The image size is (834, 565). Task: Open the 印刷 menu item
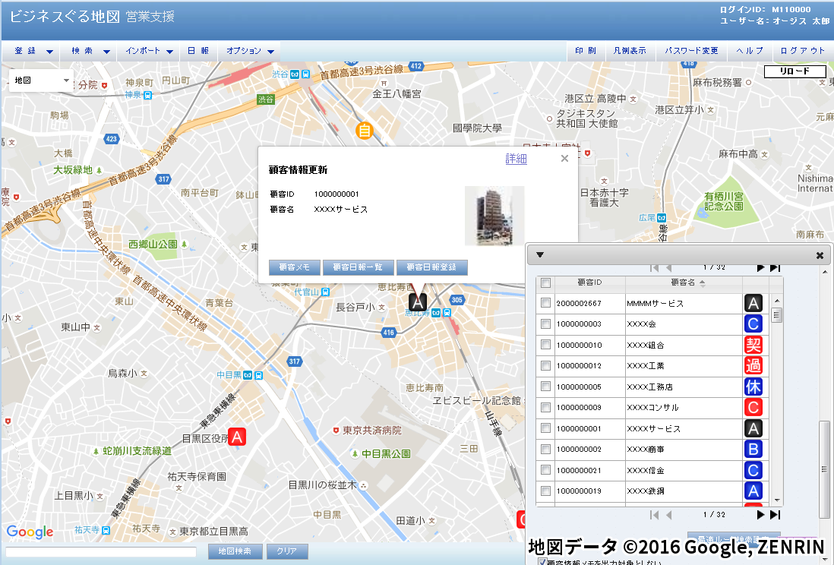pyautogui.click(x=585, y=51)
